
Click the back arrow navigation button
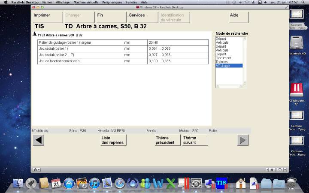(x=39, y=140)
